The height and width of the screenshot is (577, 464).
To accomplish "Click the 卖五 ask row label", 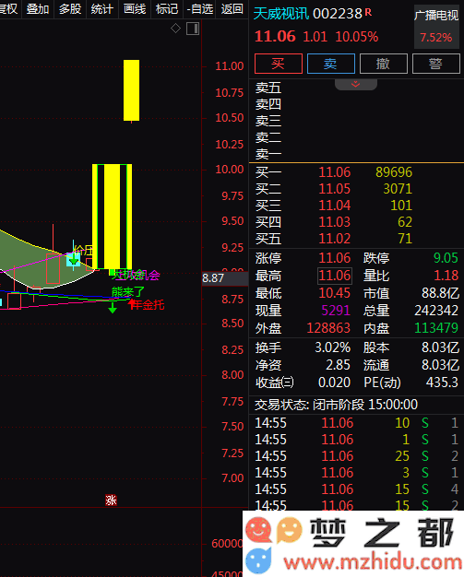I will coord(268,88).
